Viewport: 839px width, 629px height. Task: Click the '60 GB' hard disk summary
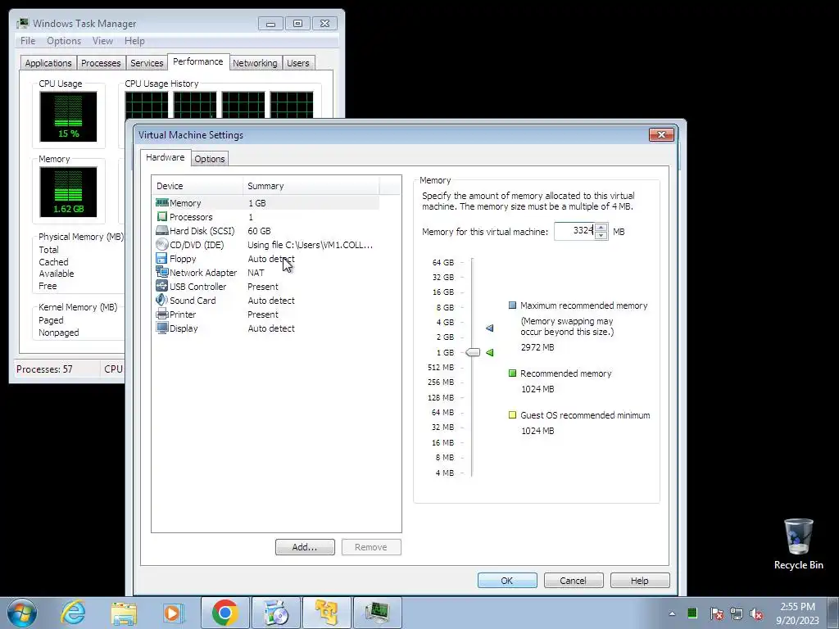pyautogui.click(x=259, y=230)
